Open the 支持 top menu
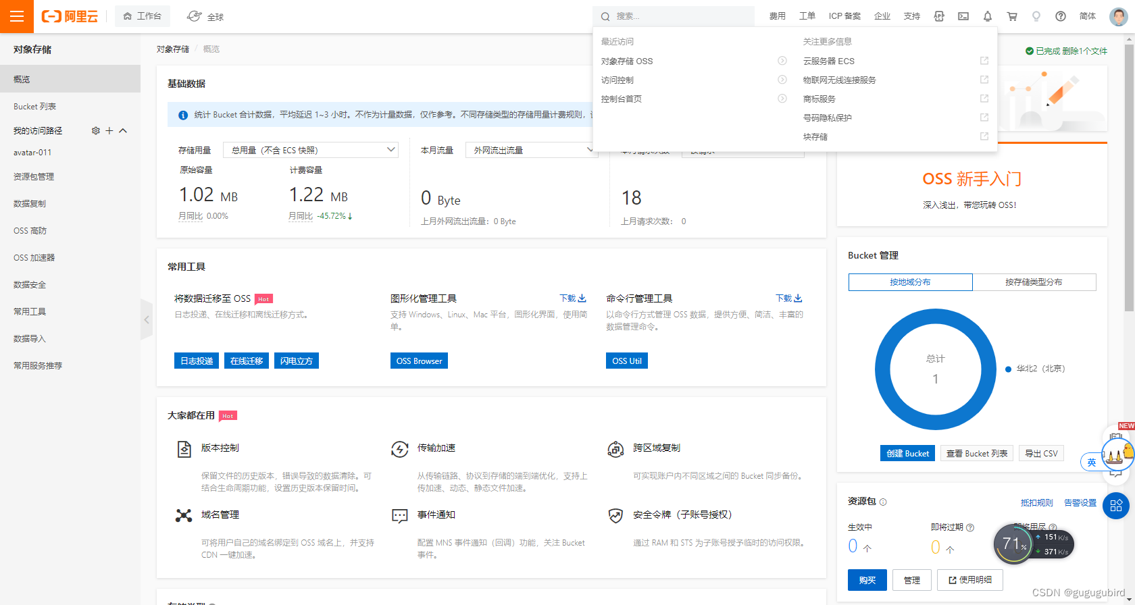This screenshot has width=1135, height=605. (x=912, y=16)
